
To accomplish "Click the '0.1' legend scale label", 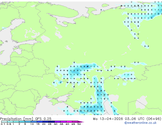I will coord(3,124).
